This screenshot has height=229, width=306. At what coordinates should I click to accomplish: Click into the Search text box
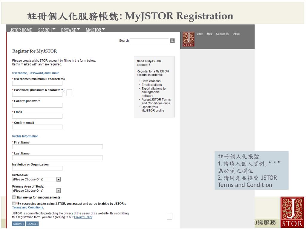[x=149, y=41]
